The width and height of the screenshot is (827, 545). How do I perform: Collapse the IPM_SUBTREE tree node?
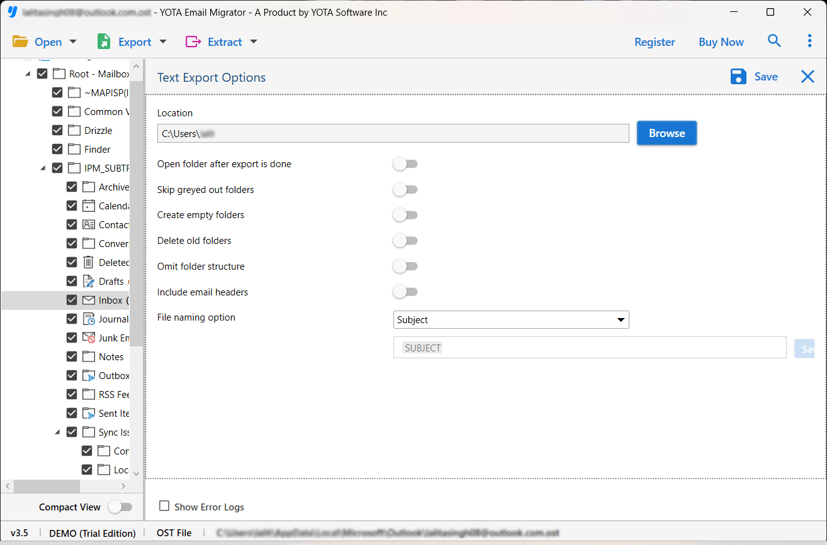pyautogui.click(x=43, y=168)
